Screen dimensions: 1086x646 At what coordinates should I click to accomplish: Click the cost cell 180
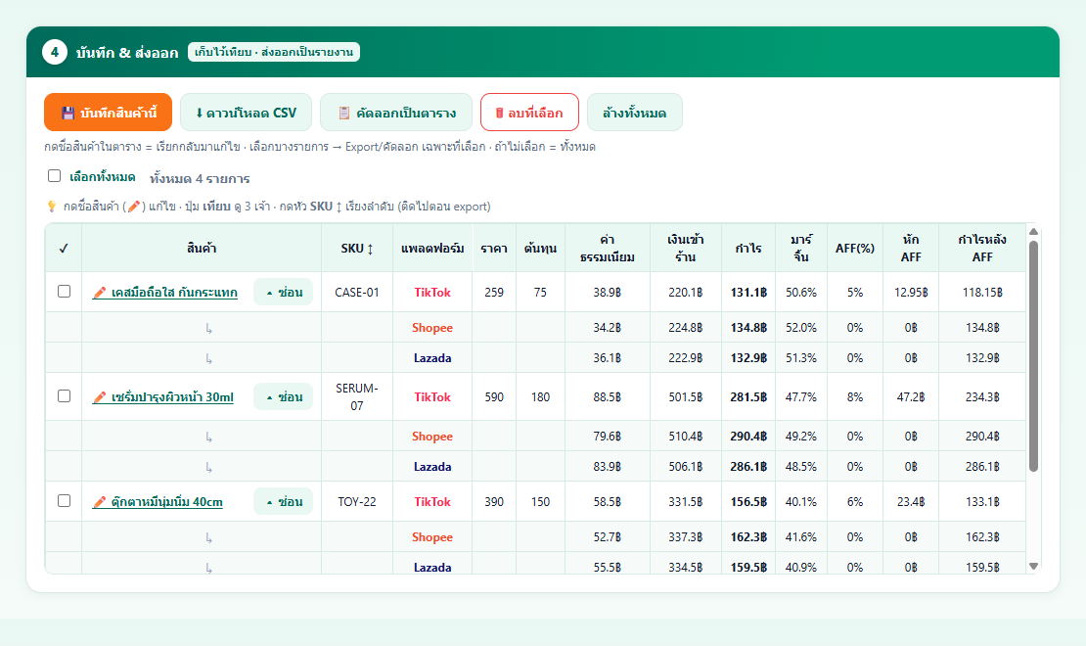pos(540,397)
